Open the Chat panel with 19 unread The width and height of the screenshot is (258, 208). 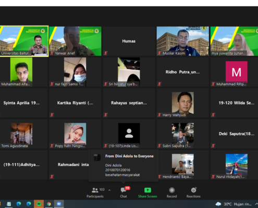(x=124, y=192)
